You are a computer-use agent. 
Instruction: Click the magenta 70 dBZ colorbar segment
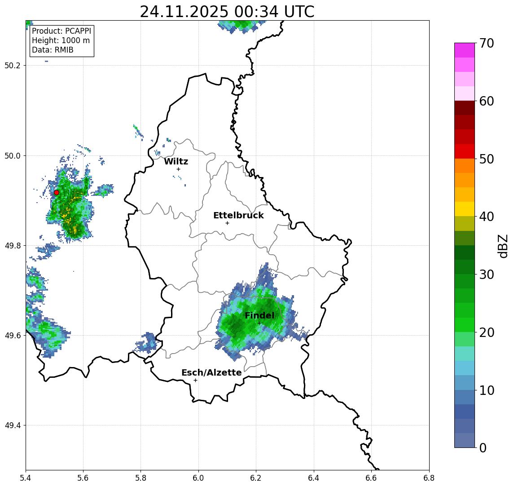coord(465,50)
